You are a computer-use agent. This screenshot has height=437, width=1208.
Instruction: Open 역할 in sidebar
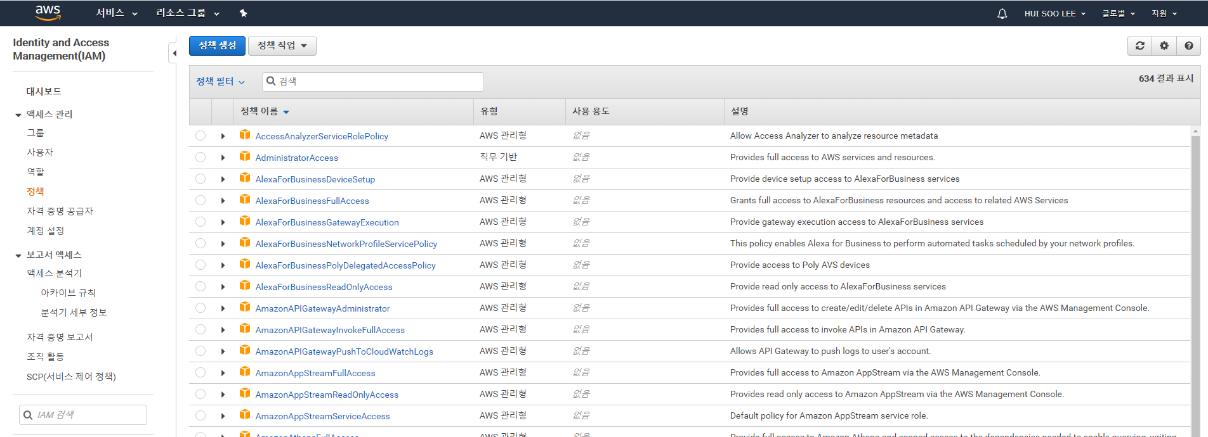pyautogui.click(x=36, y=172)
